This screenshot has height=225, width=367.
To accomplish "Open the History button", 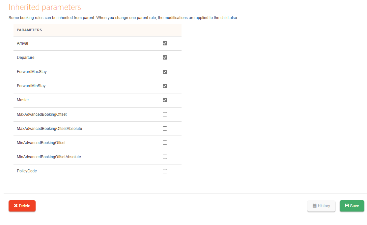I will pos(321,206).
